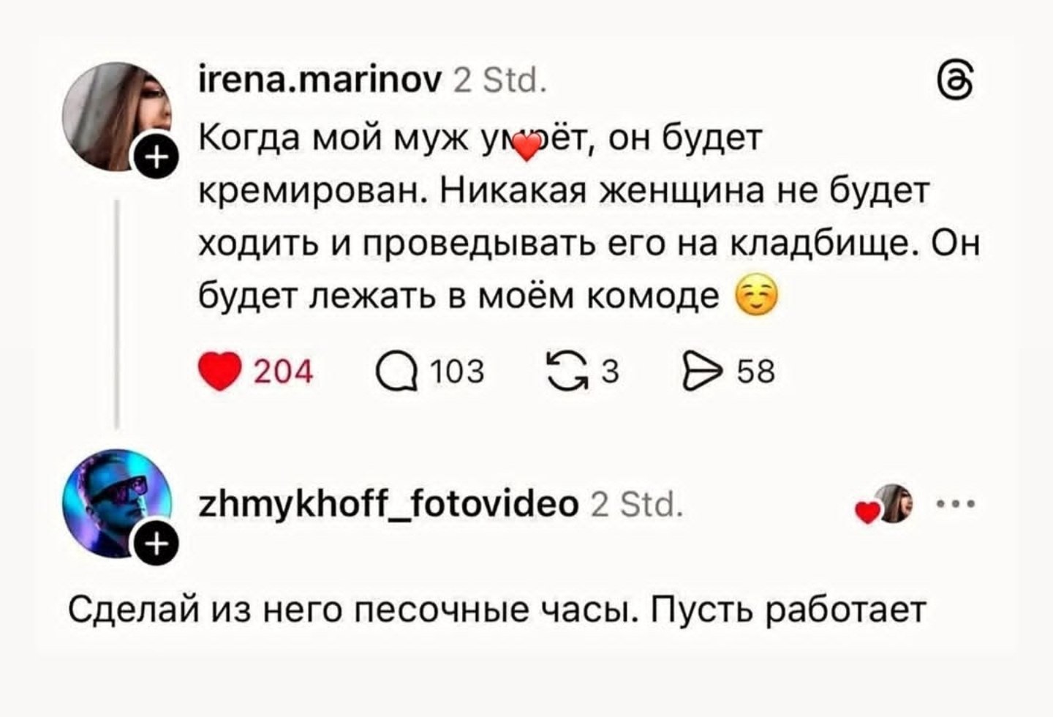Follow irena.marinov using the plus badge
Screen dimensions: 1053x717
click(x=154, y=157)
